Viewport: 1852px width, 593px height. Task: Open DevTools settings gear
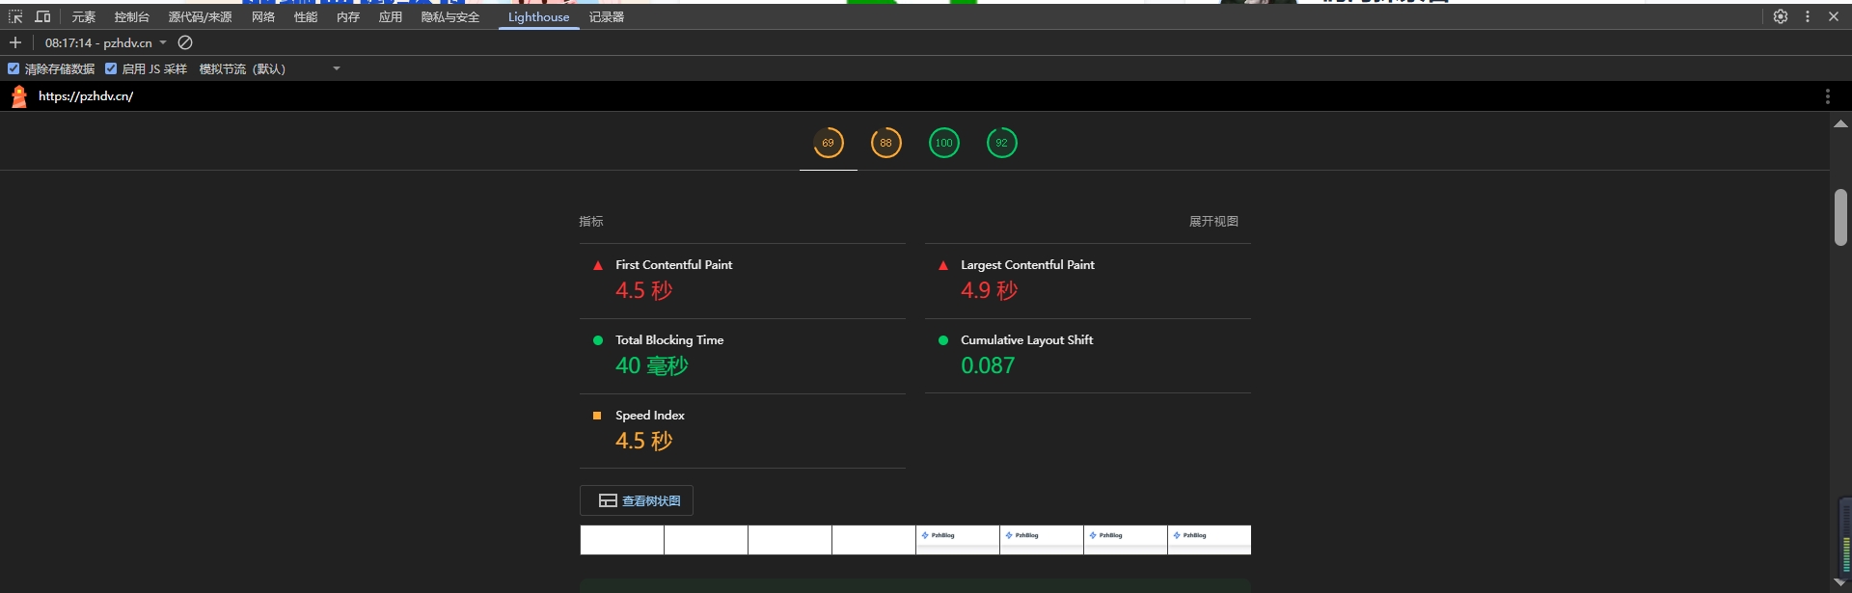click(x=1781, y=16)
